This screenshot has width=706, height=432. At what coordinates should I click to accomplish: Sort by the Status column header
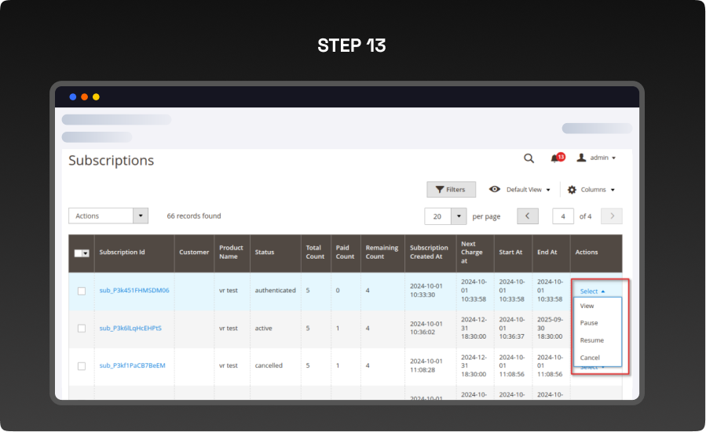[265, 252]
